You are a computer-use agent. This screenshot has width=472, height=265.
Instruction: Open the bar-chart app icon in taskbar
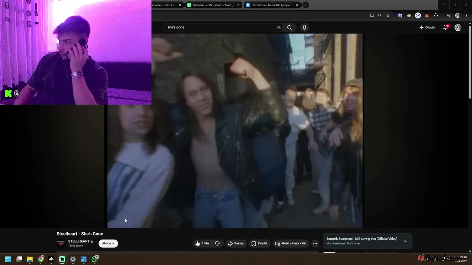(x=51, y=259)
